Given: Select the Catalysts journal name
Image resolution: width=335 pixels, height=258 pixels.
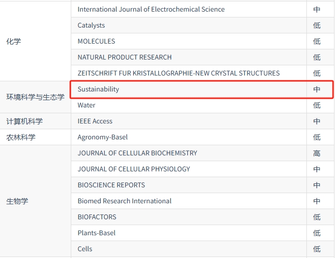Looking at the screenshot, I should 91,25.
